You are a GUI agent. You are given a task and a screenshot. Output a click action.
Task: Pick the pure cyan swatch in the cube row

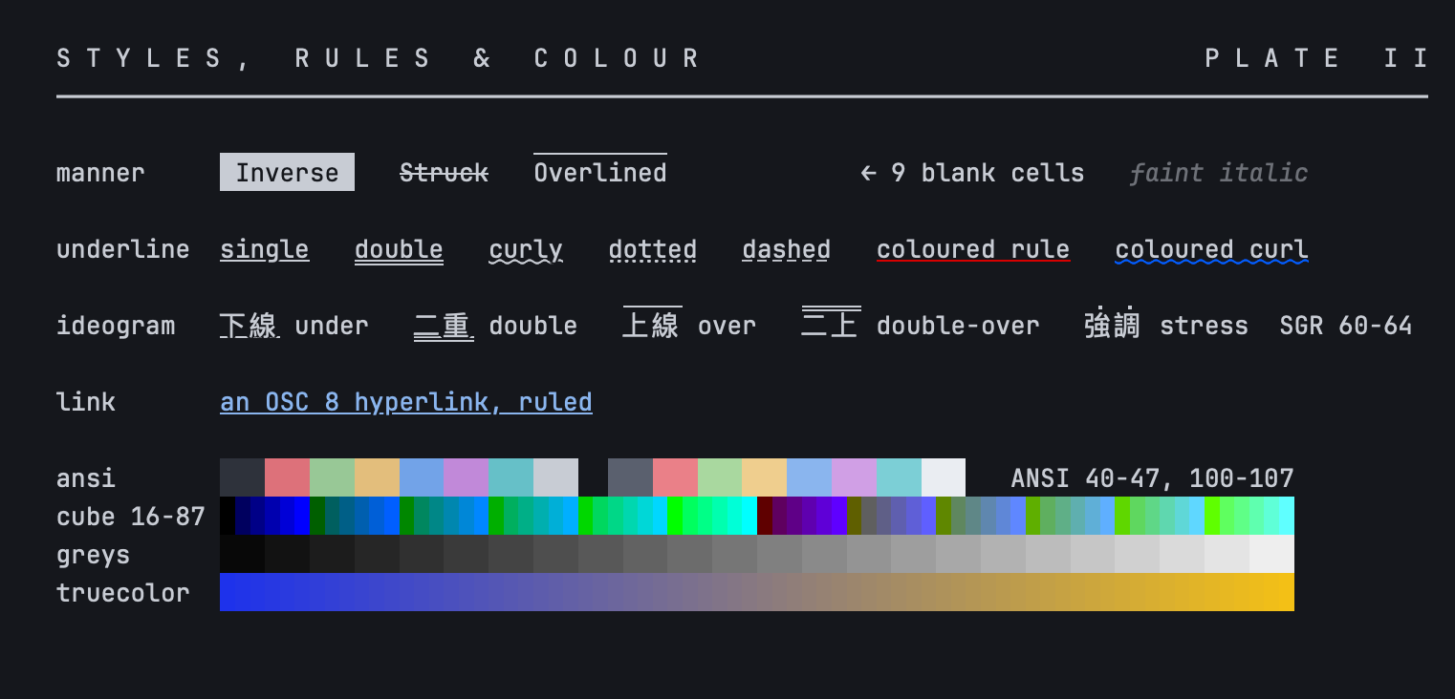coord(749,516)
